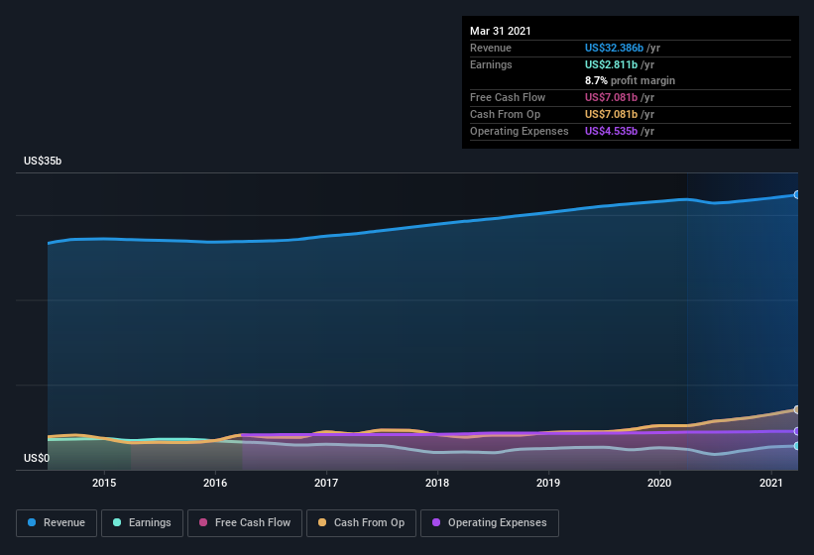Click the US$32.386b revenue value
814x555 pixels.
[x=614, y=48]
